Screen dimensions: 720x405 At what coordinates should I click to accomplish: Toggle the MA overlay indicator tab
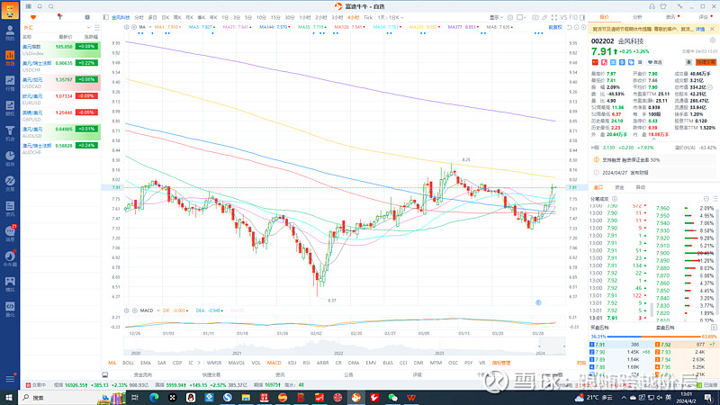[x=112, y=363]
